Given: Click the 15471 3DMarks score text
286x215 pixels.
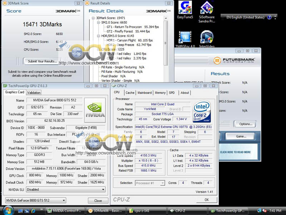Looking at the screenshot, I should 42,24.
